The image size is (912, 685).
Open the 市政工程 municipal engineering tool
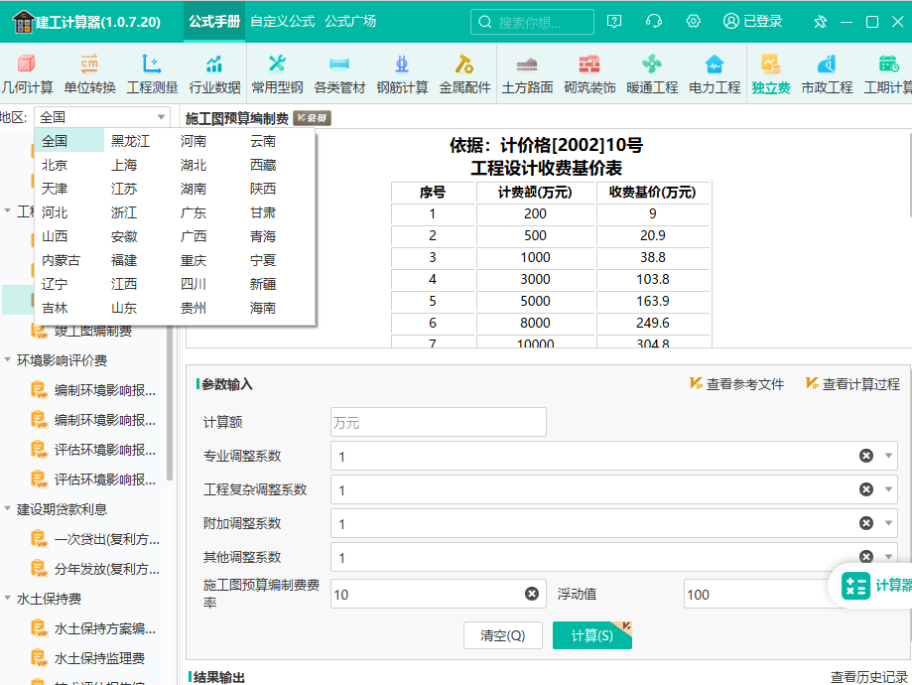(827, 73)
